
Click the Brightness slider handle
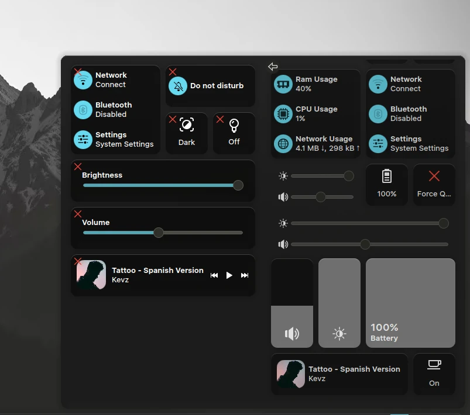tap(238, 185)
